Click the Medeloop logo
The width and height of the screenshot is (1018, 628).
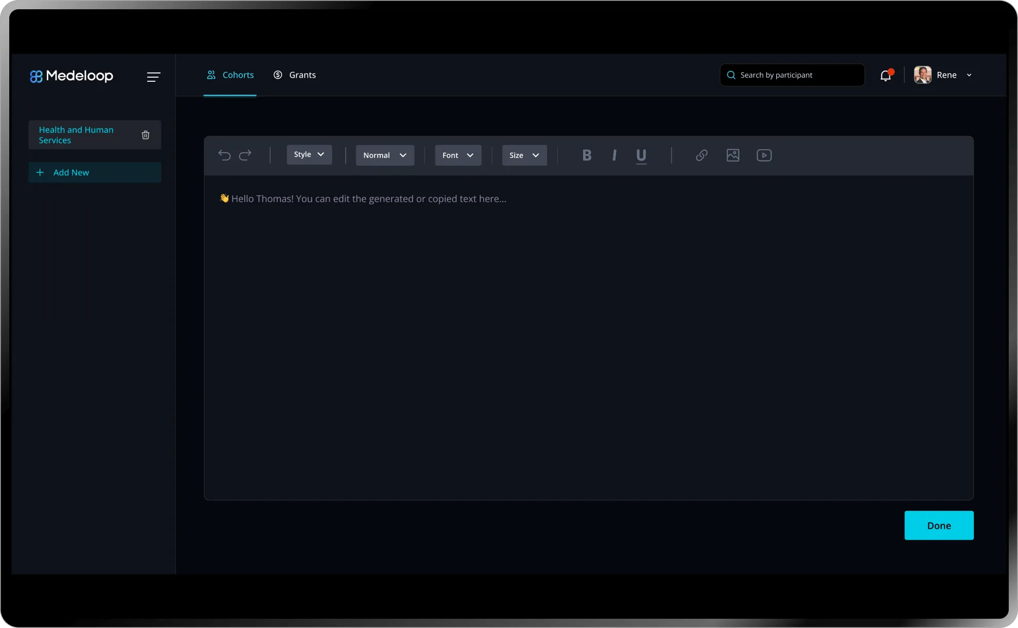(x=71, y=76)
